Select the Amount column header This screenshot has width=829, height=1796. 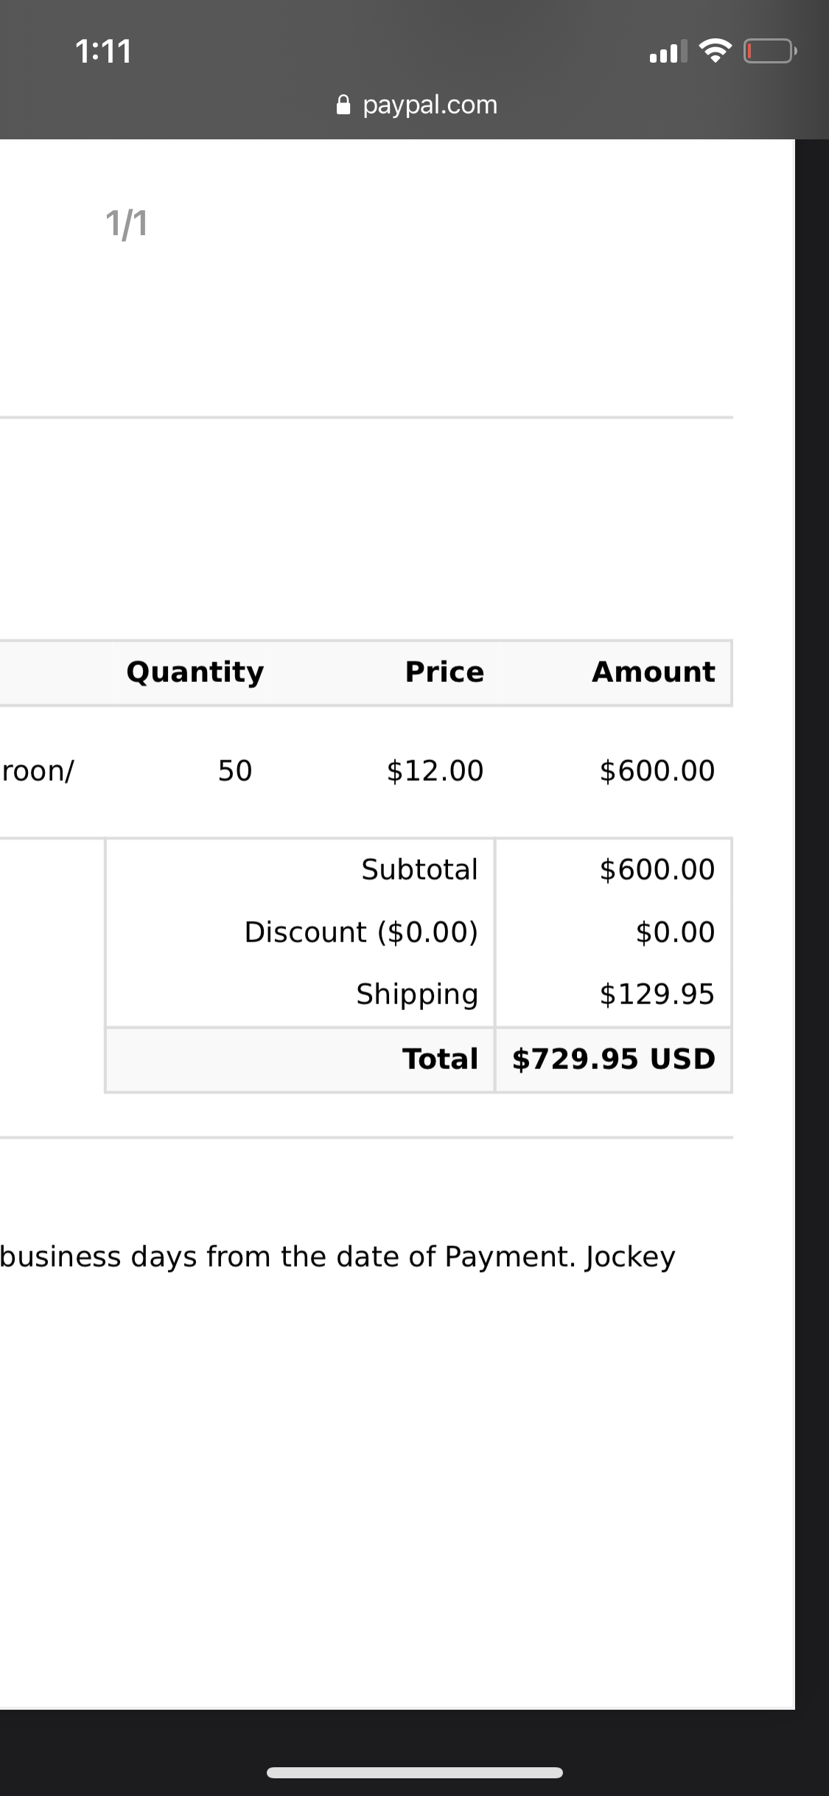654,672
